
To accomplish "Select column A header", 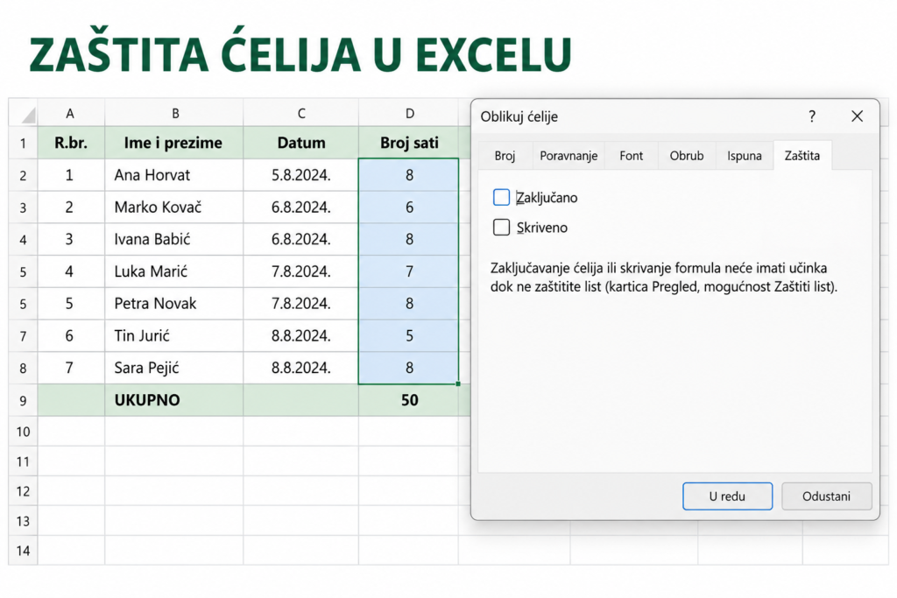I will coord(71,113).
